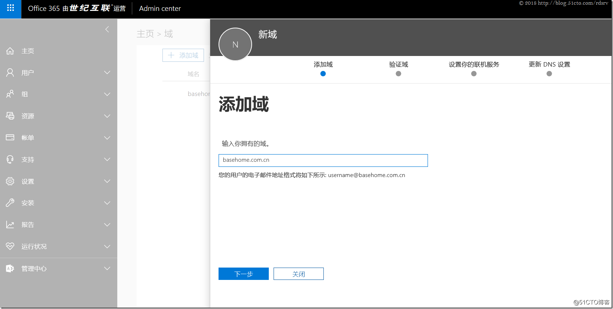The image size is (613, 309).
Task: Click the basehome domain row in list
Action: 199,94
